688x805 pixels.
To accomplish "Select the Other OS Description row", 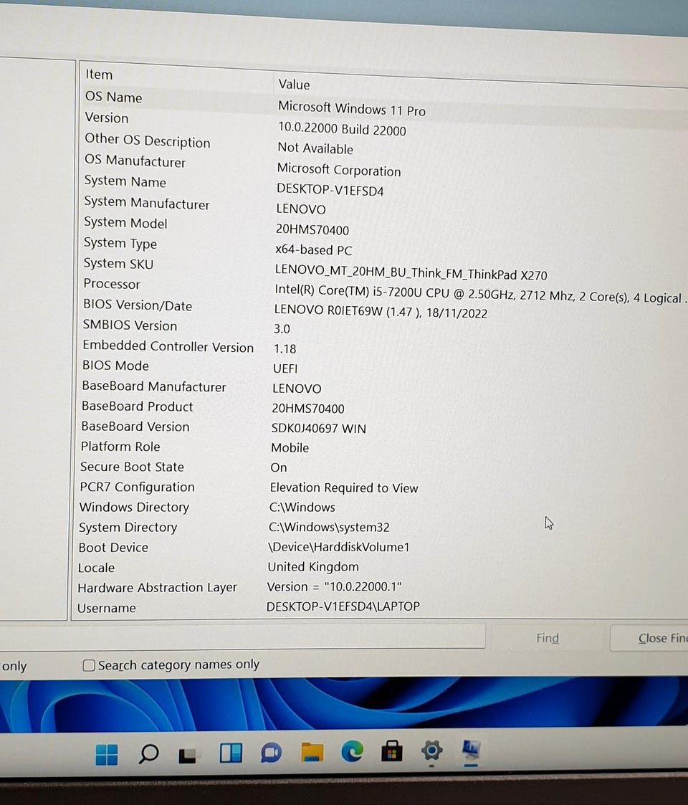I will (148, 140).
